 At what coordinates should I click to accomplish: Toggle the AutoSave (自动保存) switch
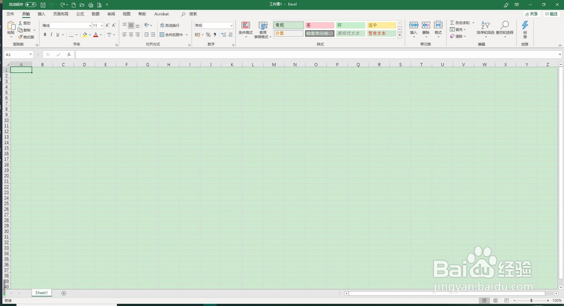[30, 5]
